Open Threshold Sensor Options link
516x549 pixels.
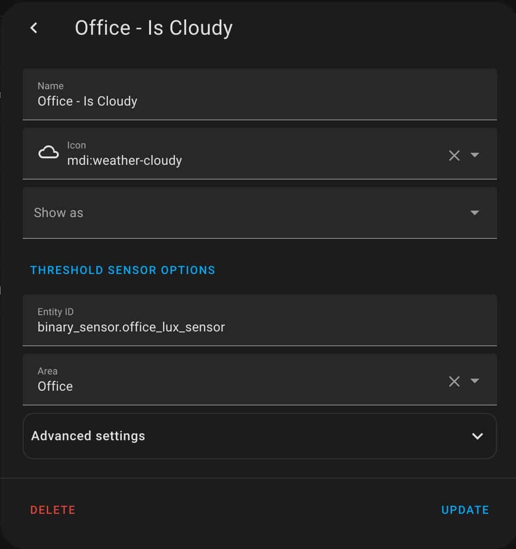tap(123, 270)
